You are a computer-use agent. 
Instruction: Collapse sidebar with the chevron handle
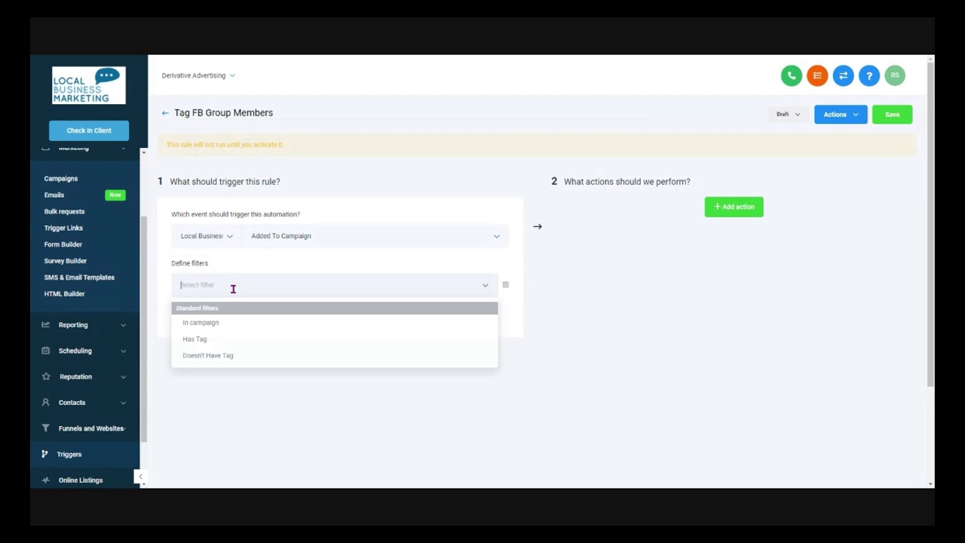(140, 477)
